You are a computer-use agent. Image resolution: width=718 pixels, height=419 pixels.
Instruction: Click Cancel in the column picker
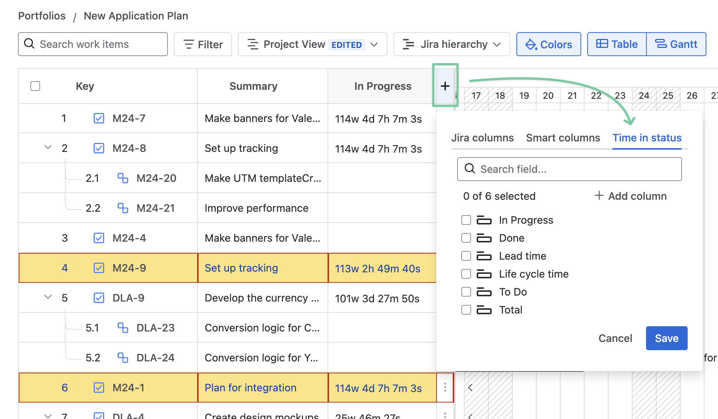615,338
